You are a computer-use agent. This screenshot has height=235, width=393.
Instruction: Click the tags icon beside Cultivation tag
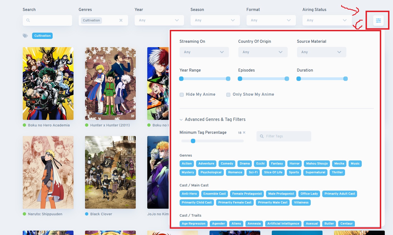[25, 36]
